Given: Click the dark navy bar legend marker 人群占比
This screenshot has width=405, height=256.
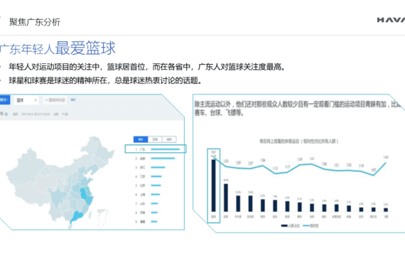Looking at the screenshot, I should tap(284, 225).
